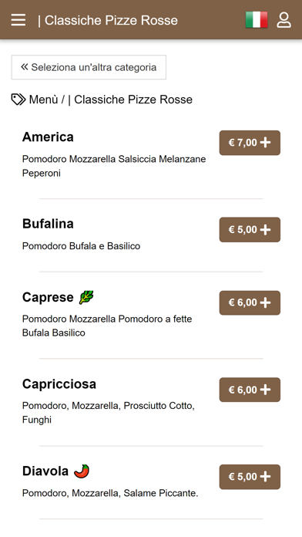Click the double chevron back arrow icon
302x537 pixels.
click(24, 67)
